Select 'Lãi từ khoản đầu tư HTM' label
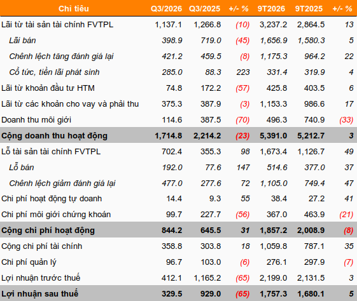This screenshot has height=301, width=357. [48, 88]
